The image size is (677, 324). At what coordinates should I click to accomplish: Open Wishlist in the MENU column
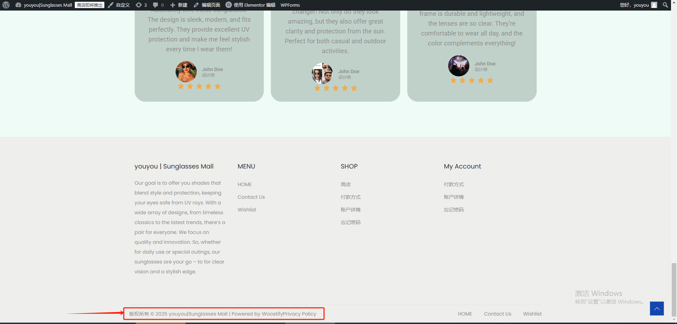point(247,210)
